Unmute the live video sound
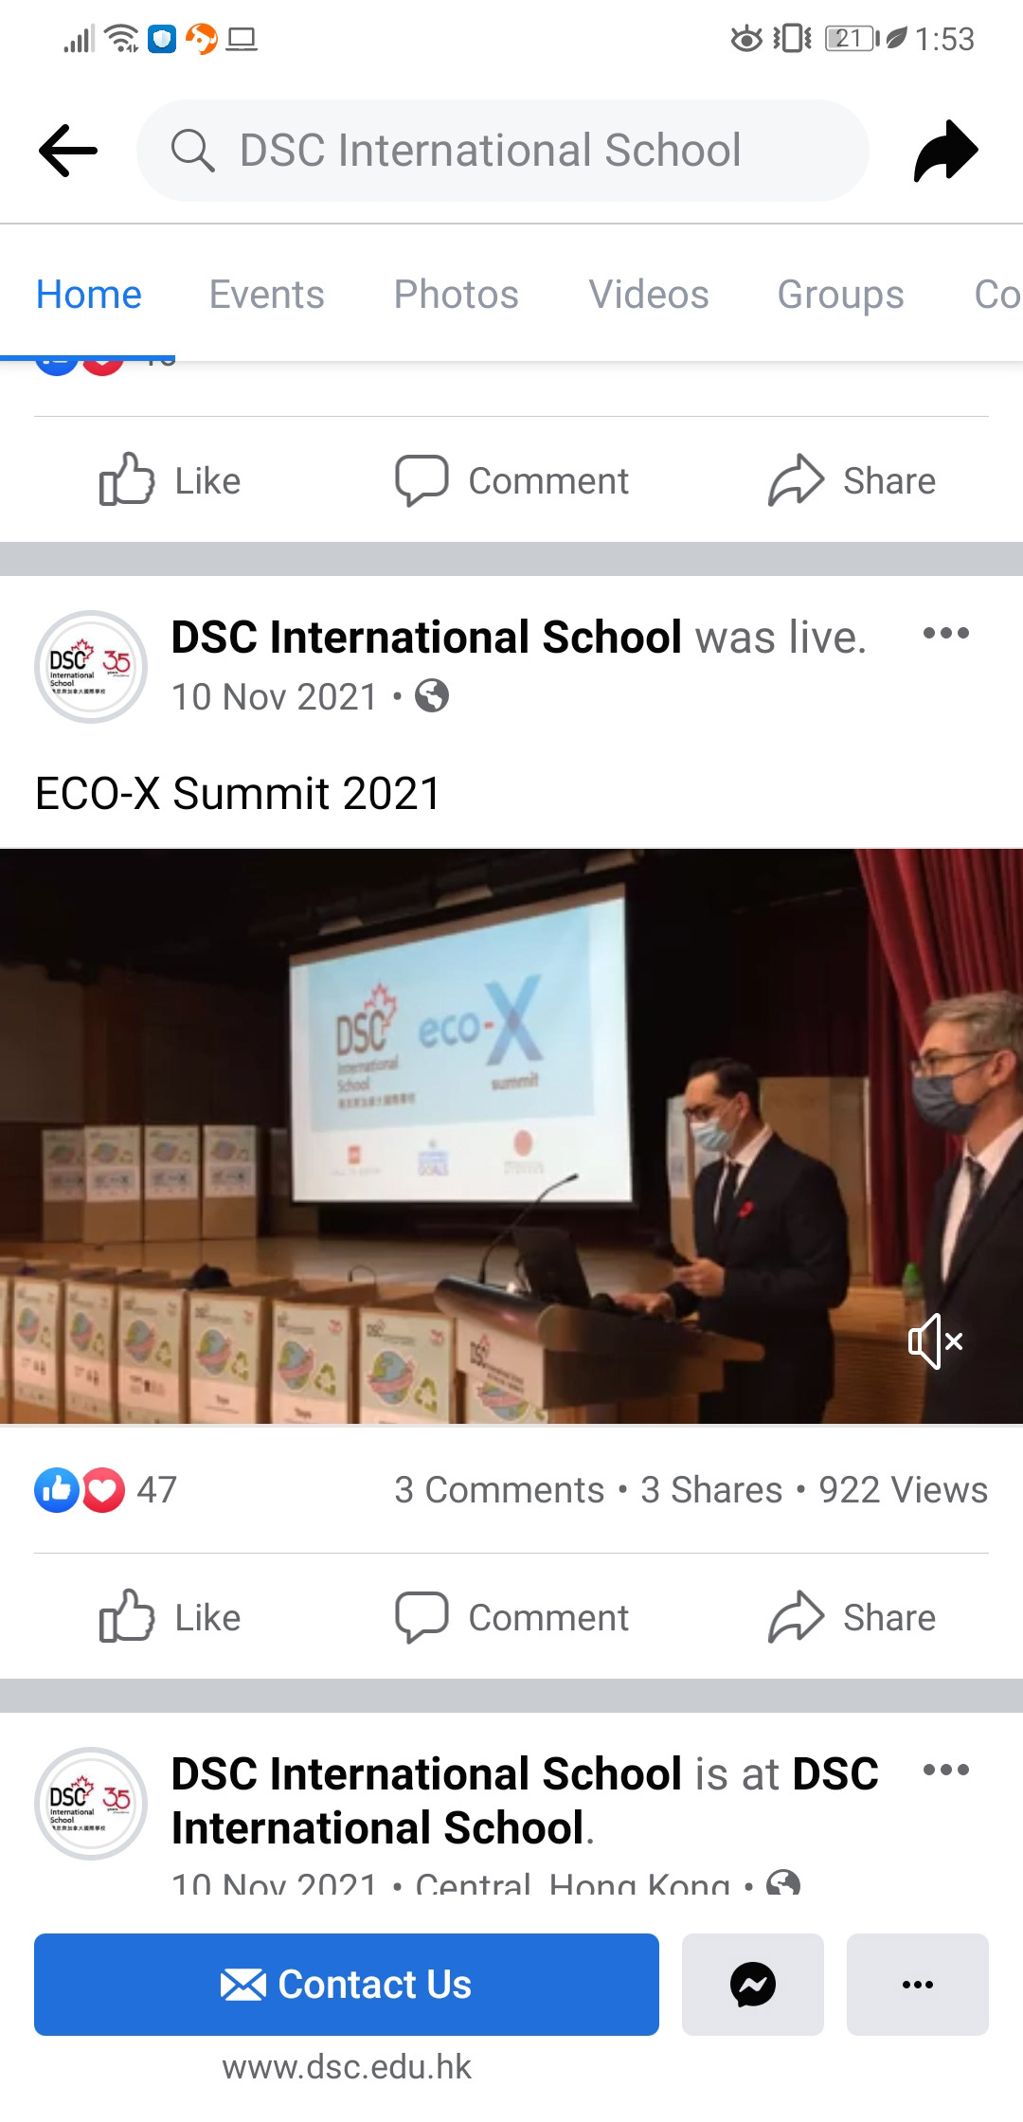The image size is (1023, 2122). pos(935,1340)
